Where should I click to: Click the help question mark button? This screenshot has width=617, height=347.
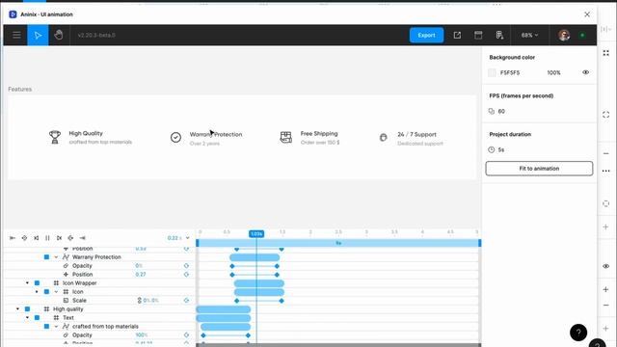tap(578, 333)
